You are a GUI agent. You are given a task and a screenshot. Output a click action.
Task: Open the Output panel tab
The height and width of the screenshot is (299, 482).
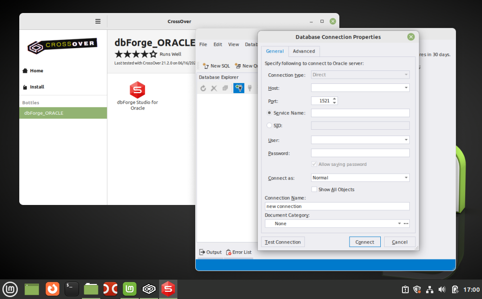[x=211, y=252]
